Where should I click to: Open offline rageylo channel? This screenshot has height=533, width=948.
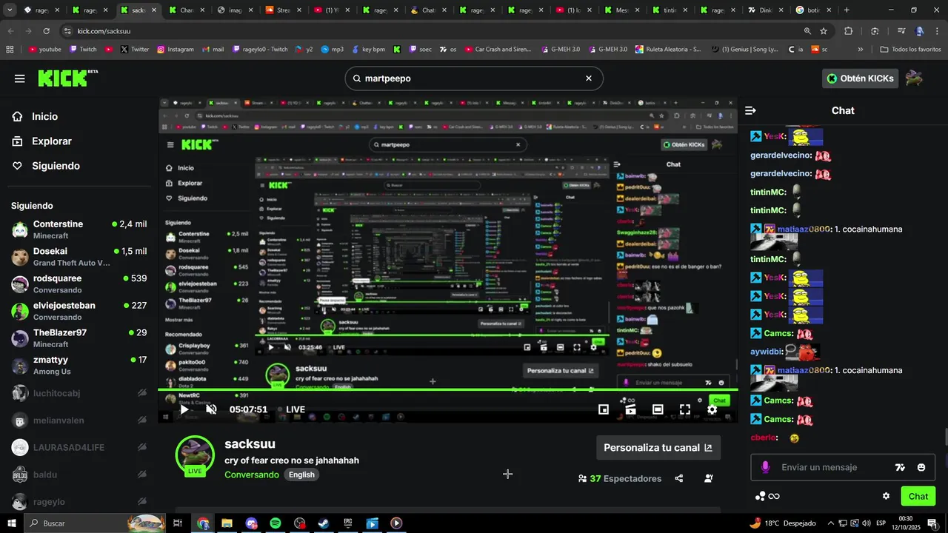coord(79,502)
